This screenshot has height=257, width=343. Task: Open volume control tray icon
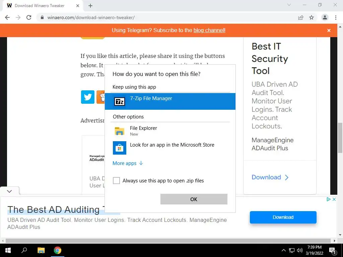pos(300,250)
